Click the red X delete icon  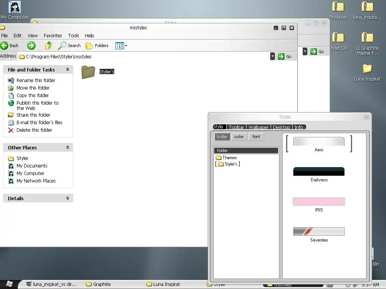tap(11, 130)
